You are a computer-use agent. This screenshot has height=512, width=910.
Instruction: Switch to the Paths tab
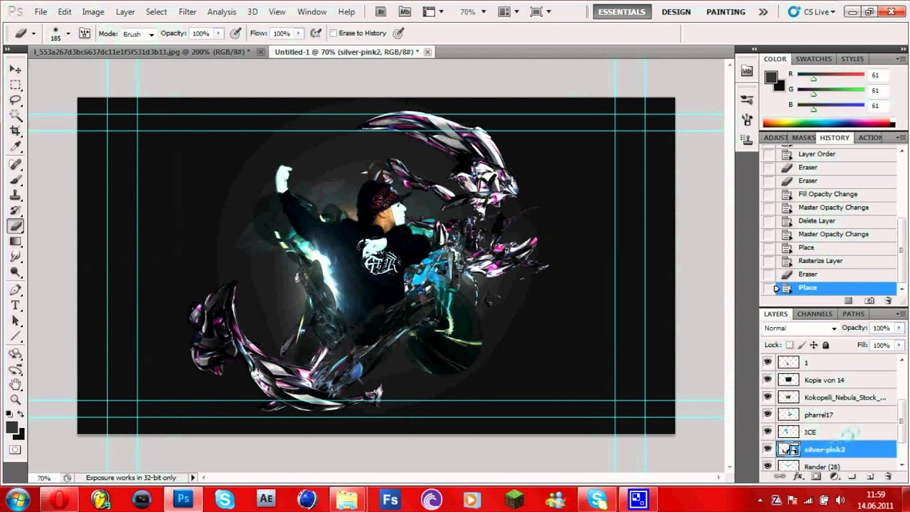854,314
